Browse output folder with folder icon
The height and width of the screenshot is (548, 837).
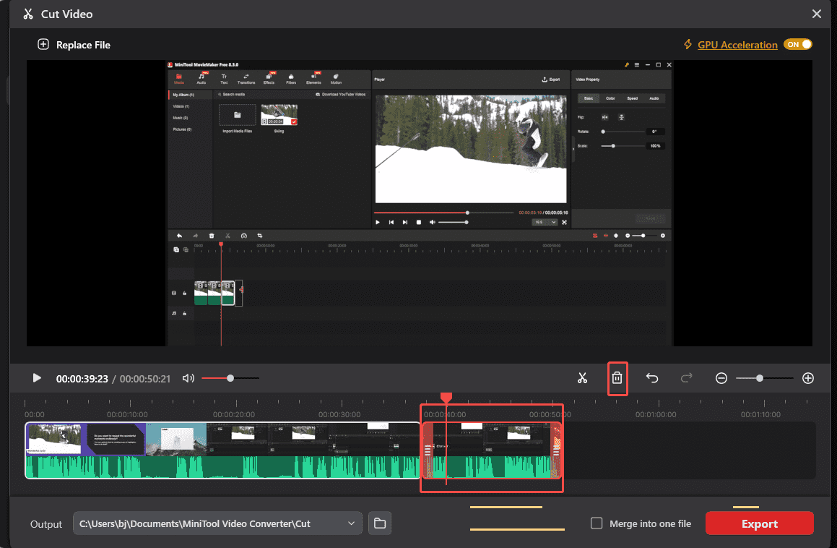click(380, 523)
